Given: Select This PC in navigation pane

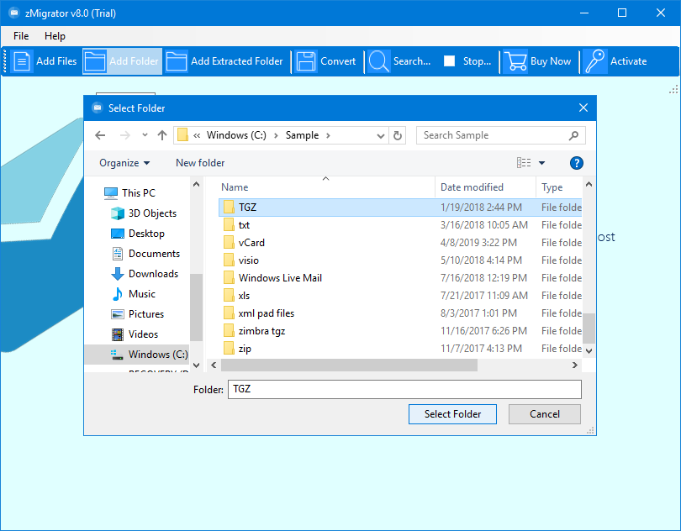Looking at the screenshot, I should (129, 192).
